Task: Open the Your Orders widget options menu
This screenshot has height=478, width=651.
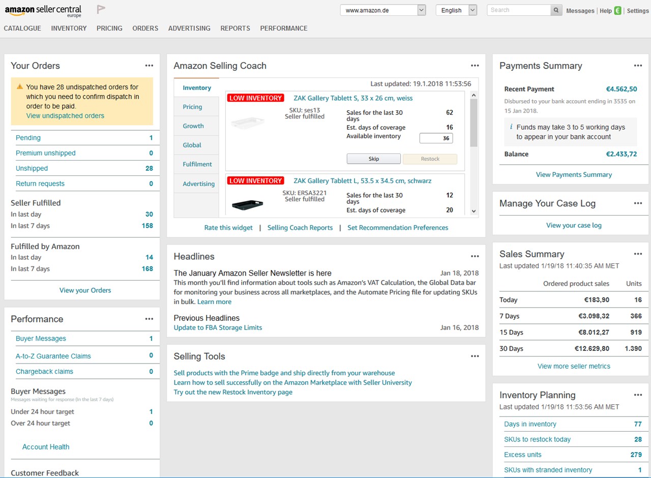Action: tap(149, 66)
